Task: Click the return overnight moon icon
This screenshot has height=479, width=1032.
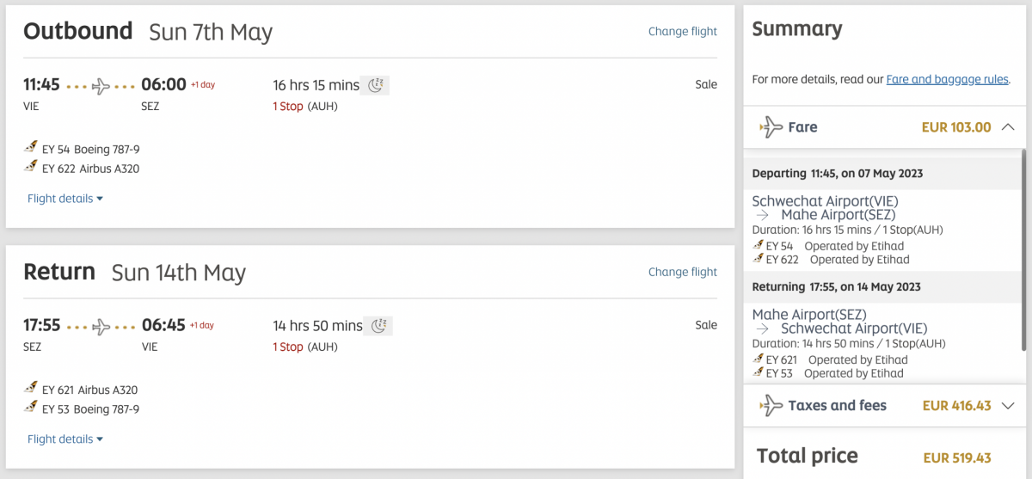Action: (x=379, y=325)
